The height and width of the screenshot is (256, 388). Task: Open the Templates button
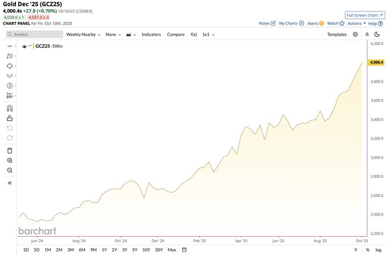click(337, 34)
